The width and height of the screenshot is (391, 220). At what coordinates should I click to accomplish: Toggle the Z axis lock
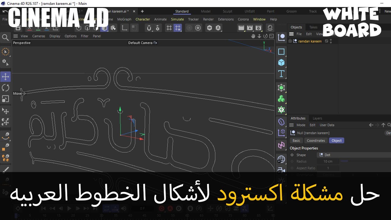[46, 28]
